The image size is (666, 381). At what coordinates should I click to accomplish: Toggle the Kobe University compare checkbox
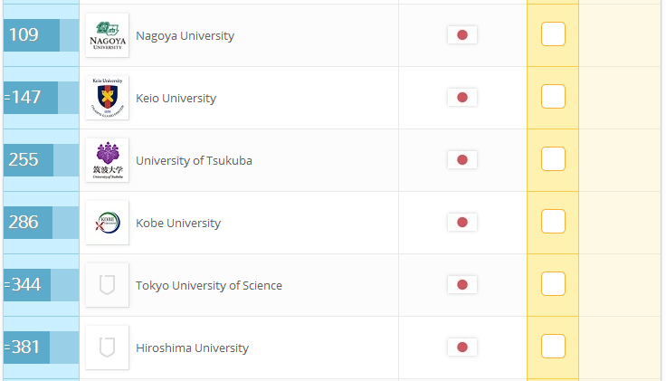click(553, 222)
